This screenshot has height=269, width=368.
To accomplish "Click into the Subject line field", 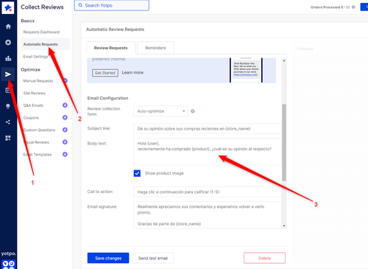I will (x=208, y=129).
